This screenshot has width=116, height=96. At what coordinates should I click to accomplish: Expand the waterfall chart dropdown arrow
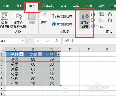click(x=114, y=14)
